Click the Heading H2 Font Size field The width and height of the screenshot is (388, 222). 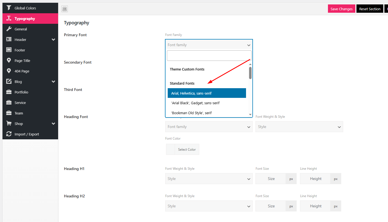271,206
